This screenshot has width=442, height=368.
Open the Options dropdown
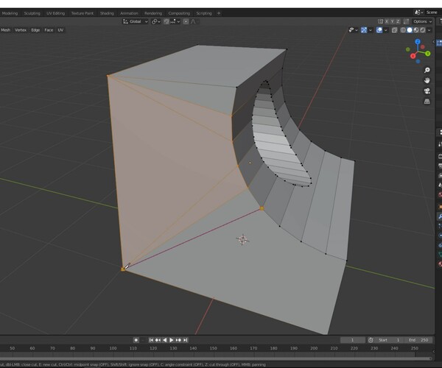(x=422, y=21)
